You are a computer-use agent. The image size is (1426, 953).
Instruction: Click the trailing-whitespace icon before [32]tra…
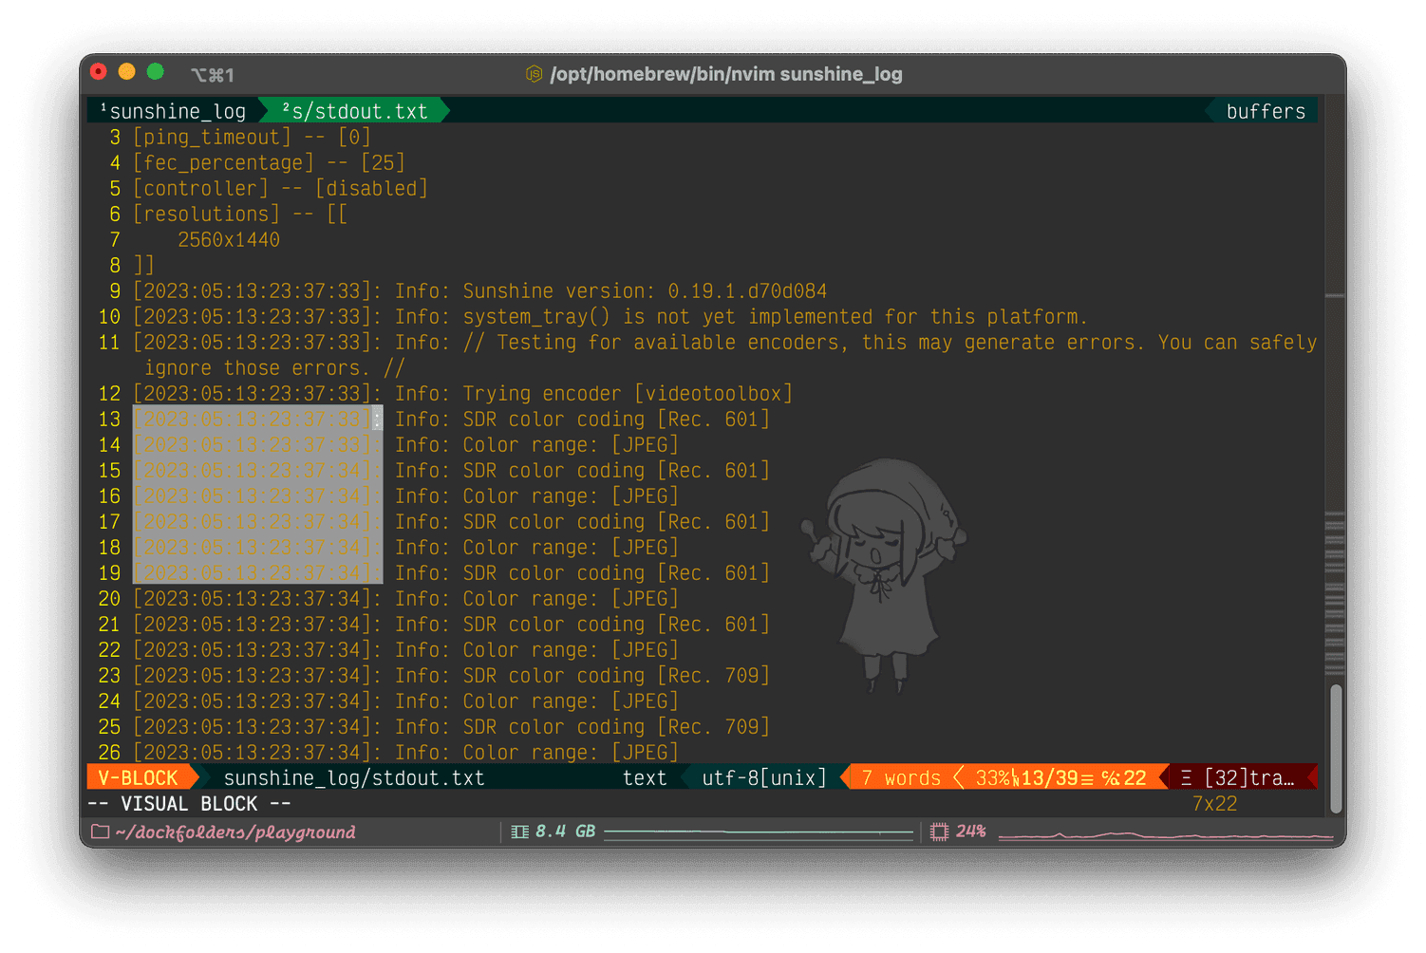1186,778
